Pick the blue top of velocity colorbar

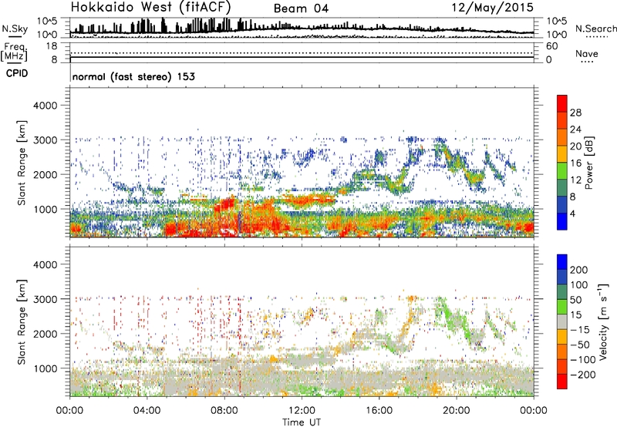click(x=562, y=262)
